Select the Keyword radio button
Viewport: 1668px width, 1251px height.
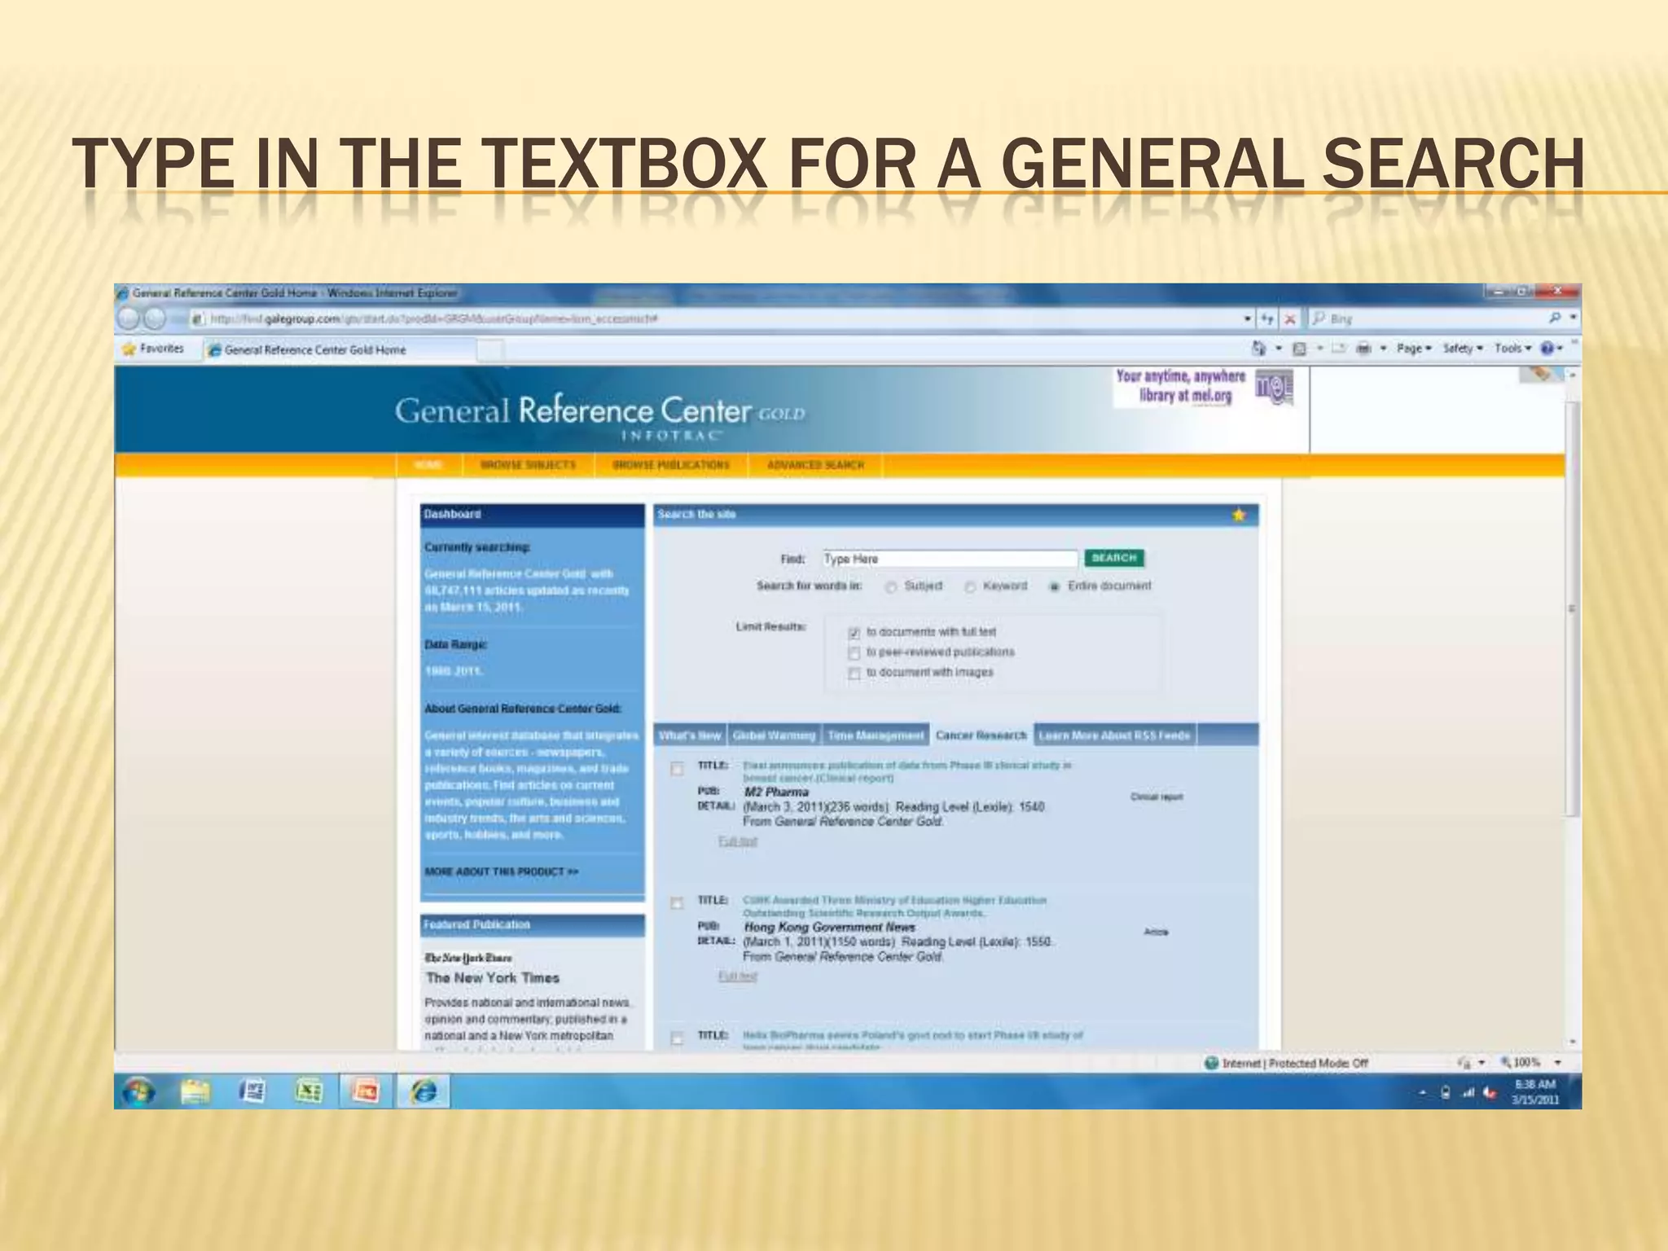click(x=970, y=587)
